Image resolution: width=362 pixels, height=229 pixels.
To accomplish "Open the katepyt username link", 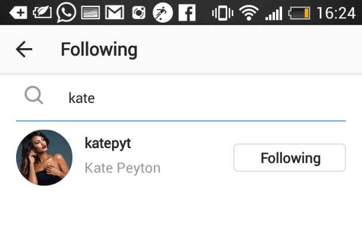I will coord(108,143).
